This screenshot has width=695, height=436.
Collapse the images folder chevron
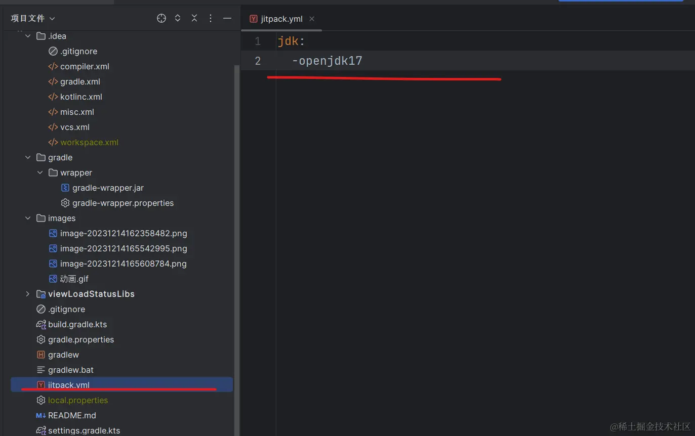pyautogui.click(x=28, y=218)
